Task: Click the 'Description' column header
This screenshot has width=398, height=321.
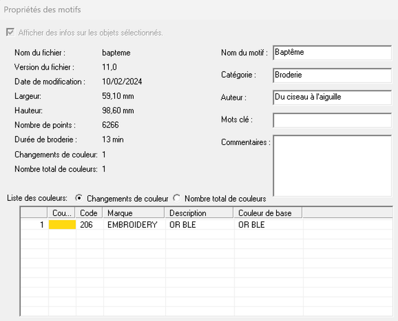Action: pos(200,213)
